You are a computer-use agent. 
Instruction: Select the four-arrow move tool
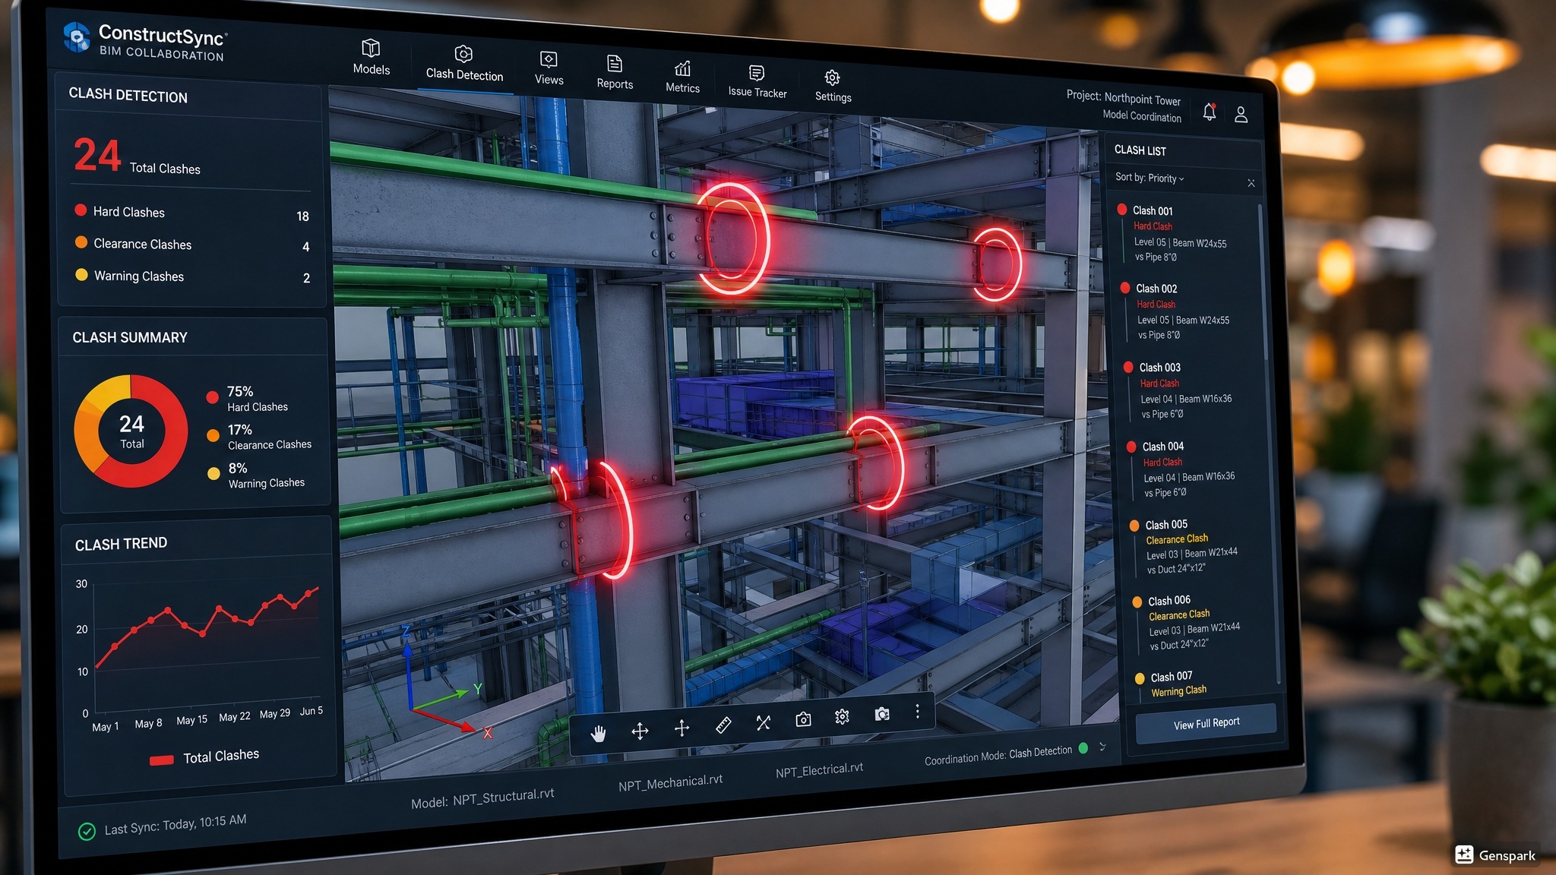pyautogui.click(x=640, y=731)
